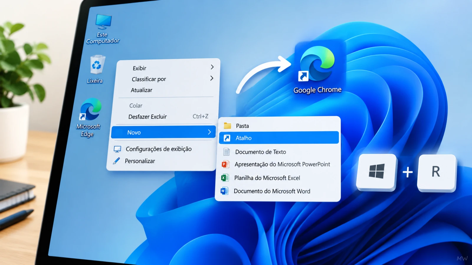The width and height of the screenshot is (472, 265).
Task: Select the Este Computador desktop icon
Action: 103,22
